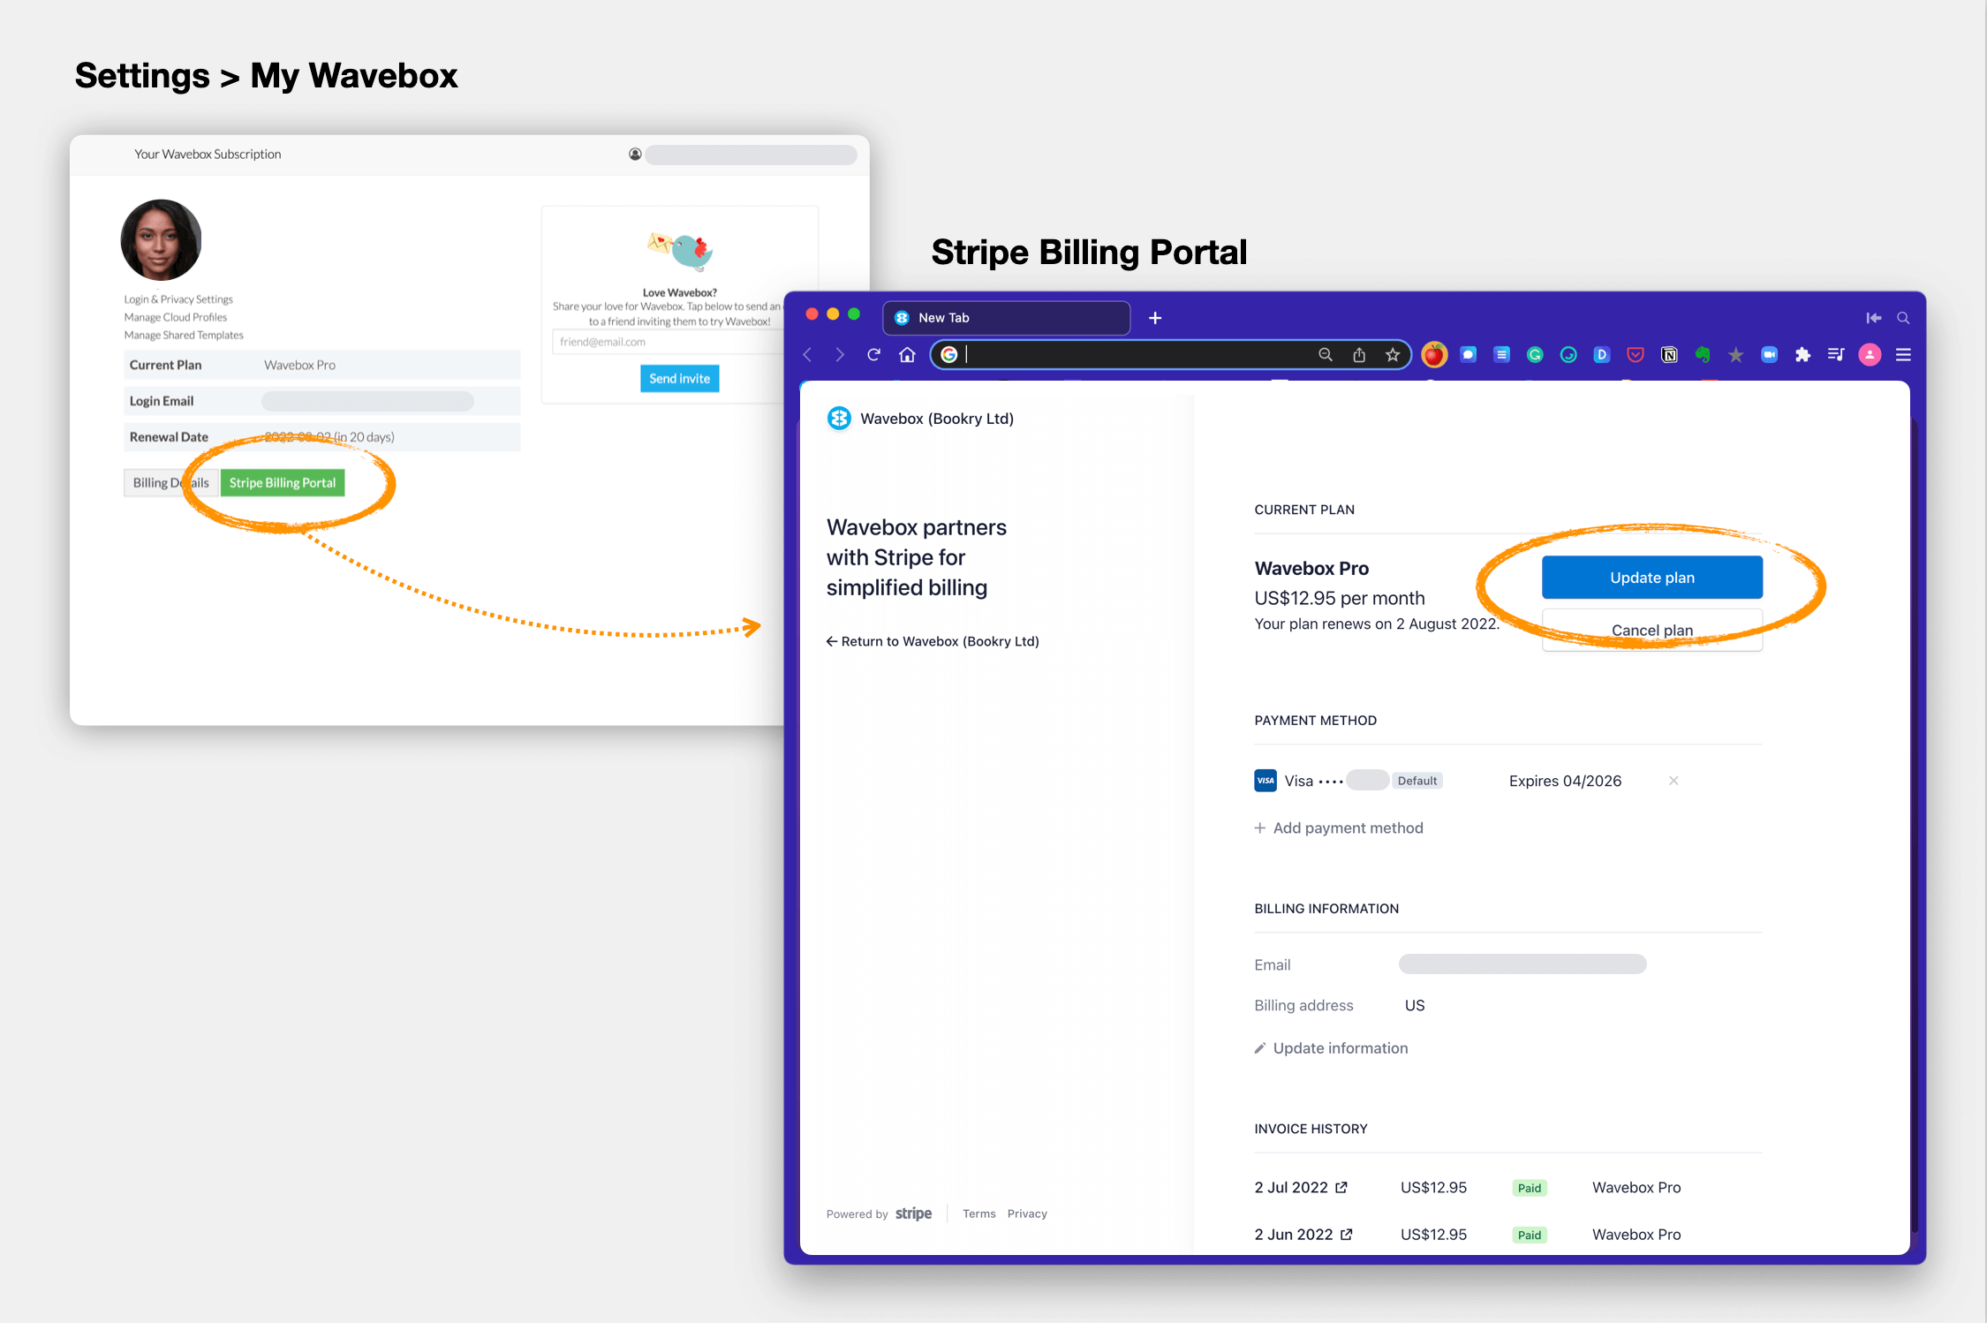Click the 'Wavebox Pro' current plan value
The width and height of the screenshot is (1987, 1323).
[x=300, y=365]
